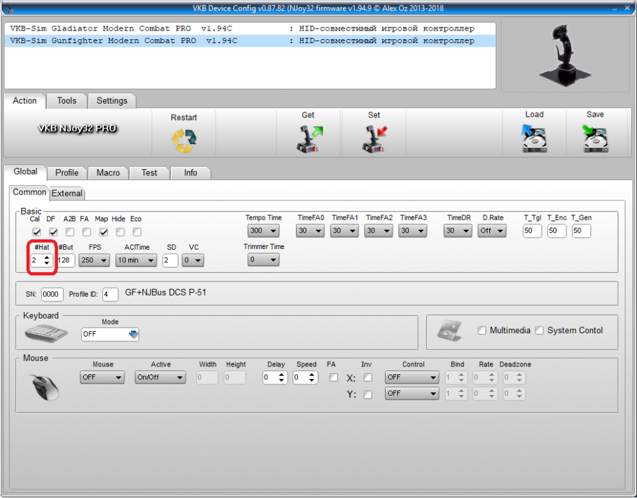Click the joystick device preview image
The image size is (637, 498).
pos(565,55)
